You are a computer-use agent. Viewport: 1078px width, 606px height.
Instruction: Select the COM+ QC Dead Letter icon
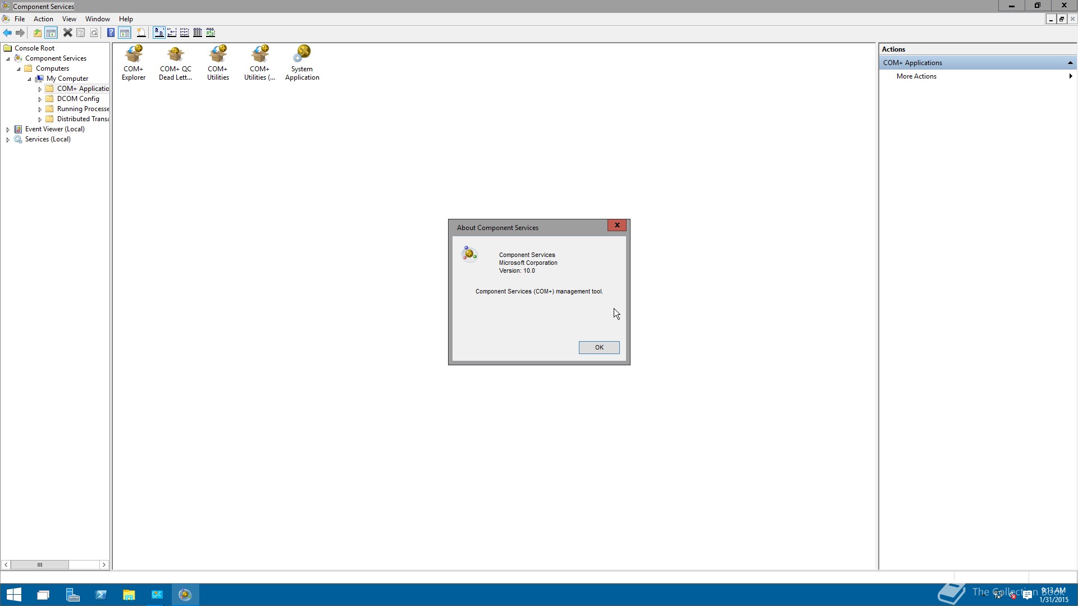[175, 63]
